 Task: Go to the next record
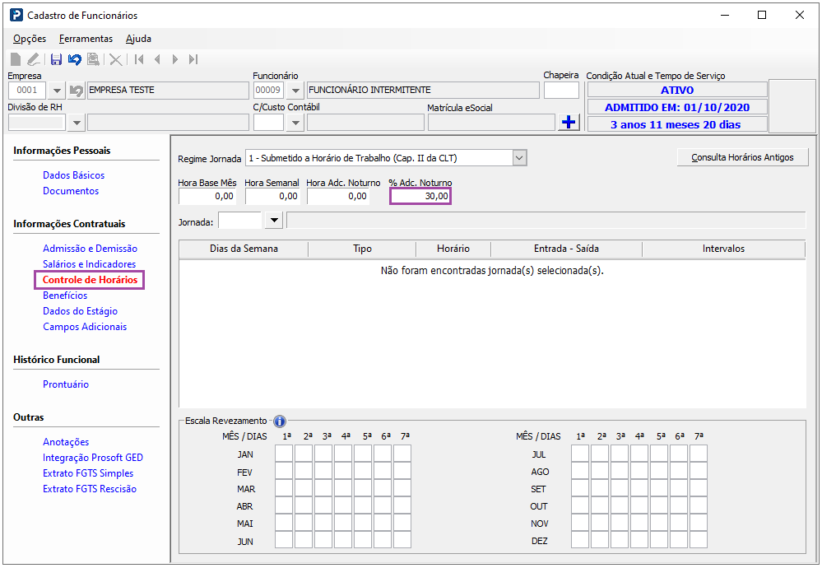pos(175,59)
